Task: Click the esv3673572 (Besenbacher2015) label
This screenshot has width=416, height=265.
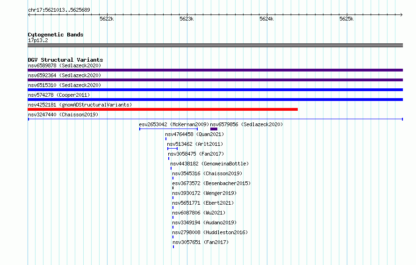Action: click(211, 183)
